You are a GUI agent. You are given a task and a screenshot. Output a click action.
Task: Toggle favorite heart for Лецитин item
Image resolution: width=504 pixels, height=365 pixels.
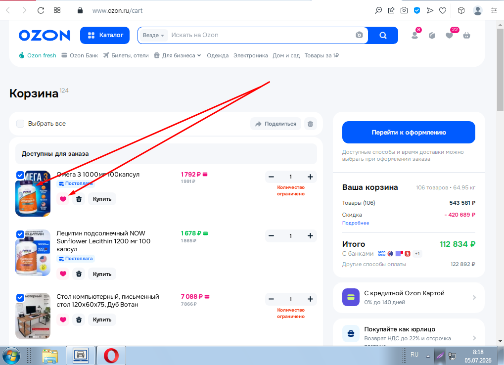point(63,274)
